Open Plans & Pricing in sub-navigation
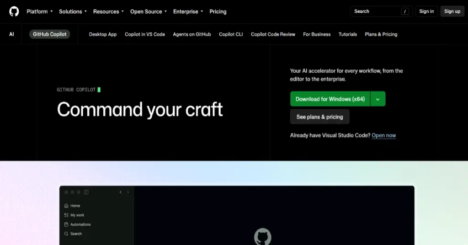 (381, 34)
